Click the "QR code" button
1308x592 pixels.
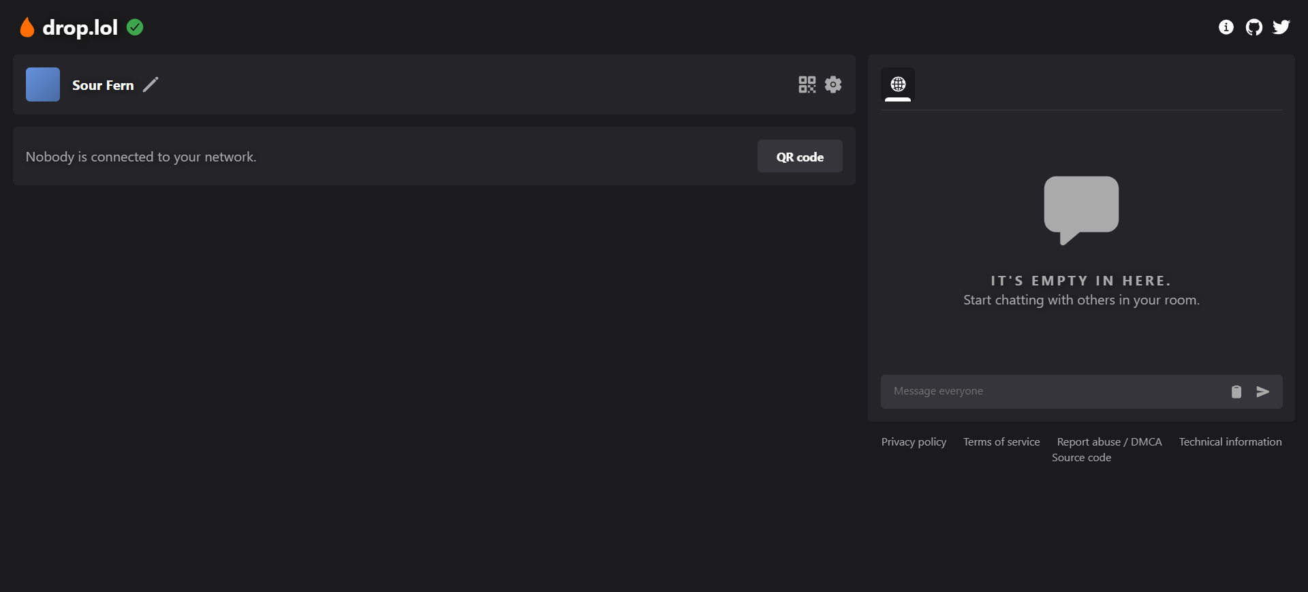[x=800, y=157]
